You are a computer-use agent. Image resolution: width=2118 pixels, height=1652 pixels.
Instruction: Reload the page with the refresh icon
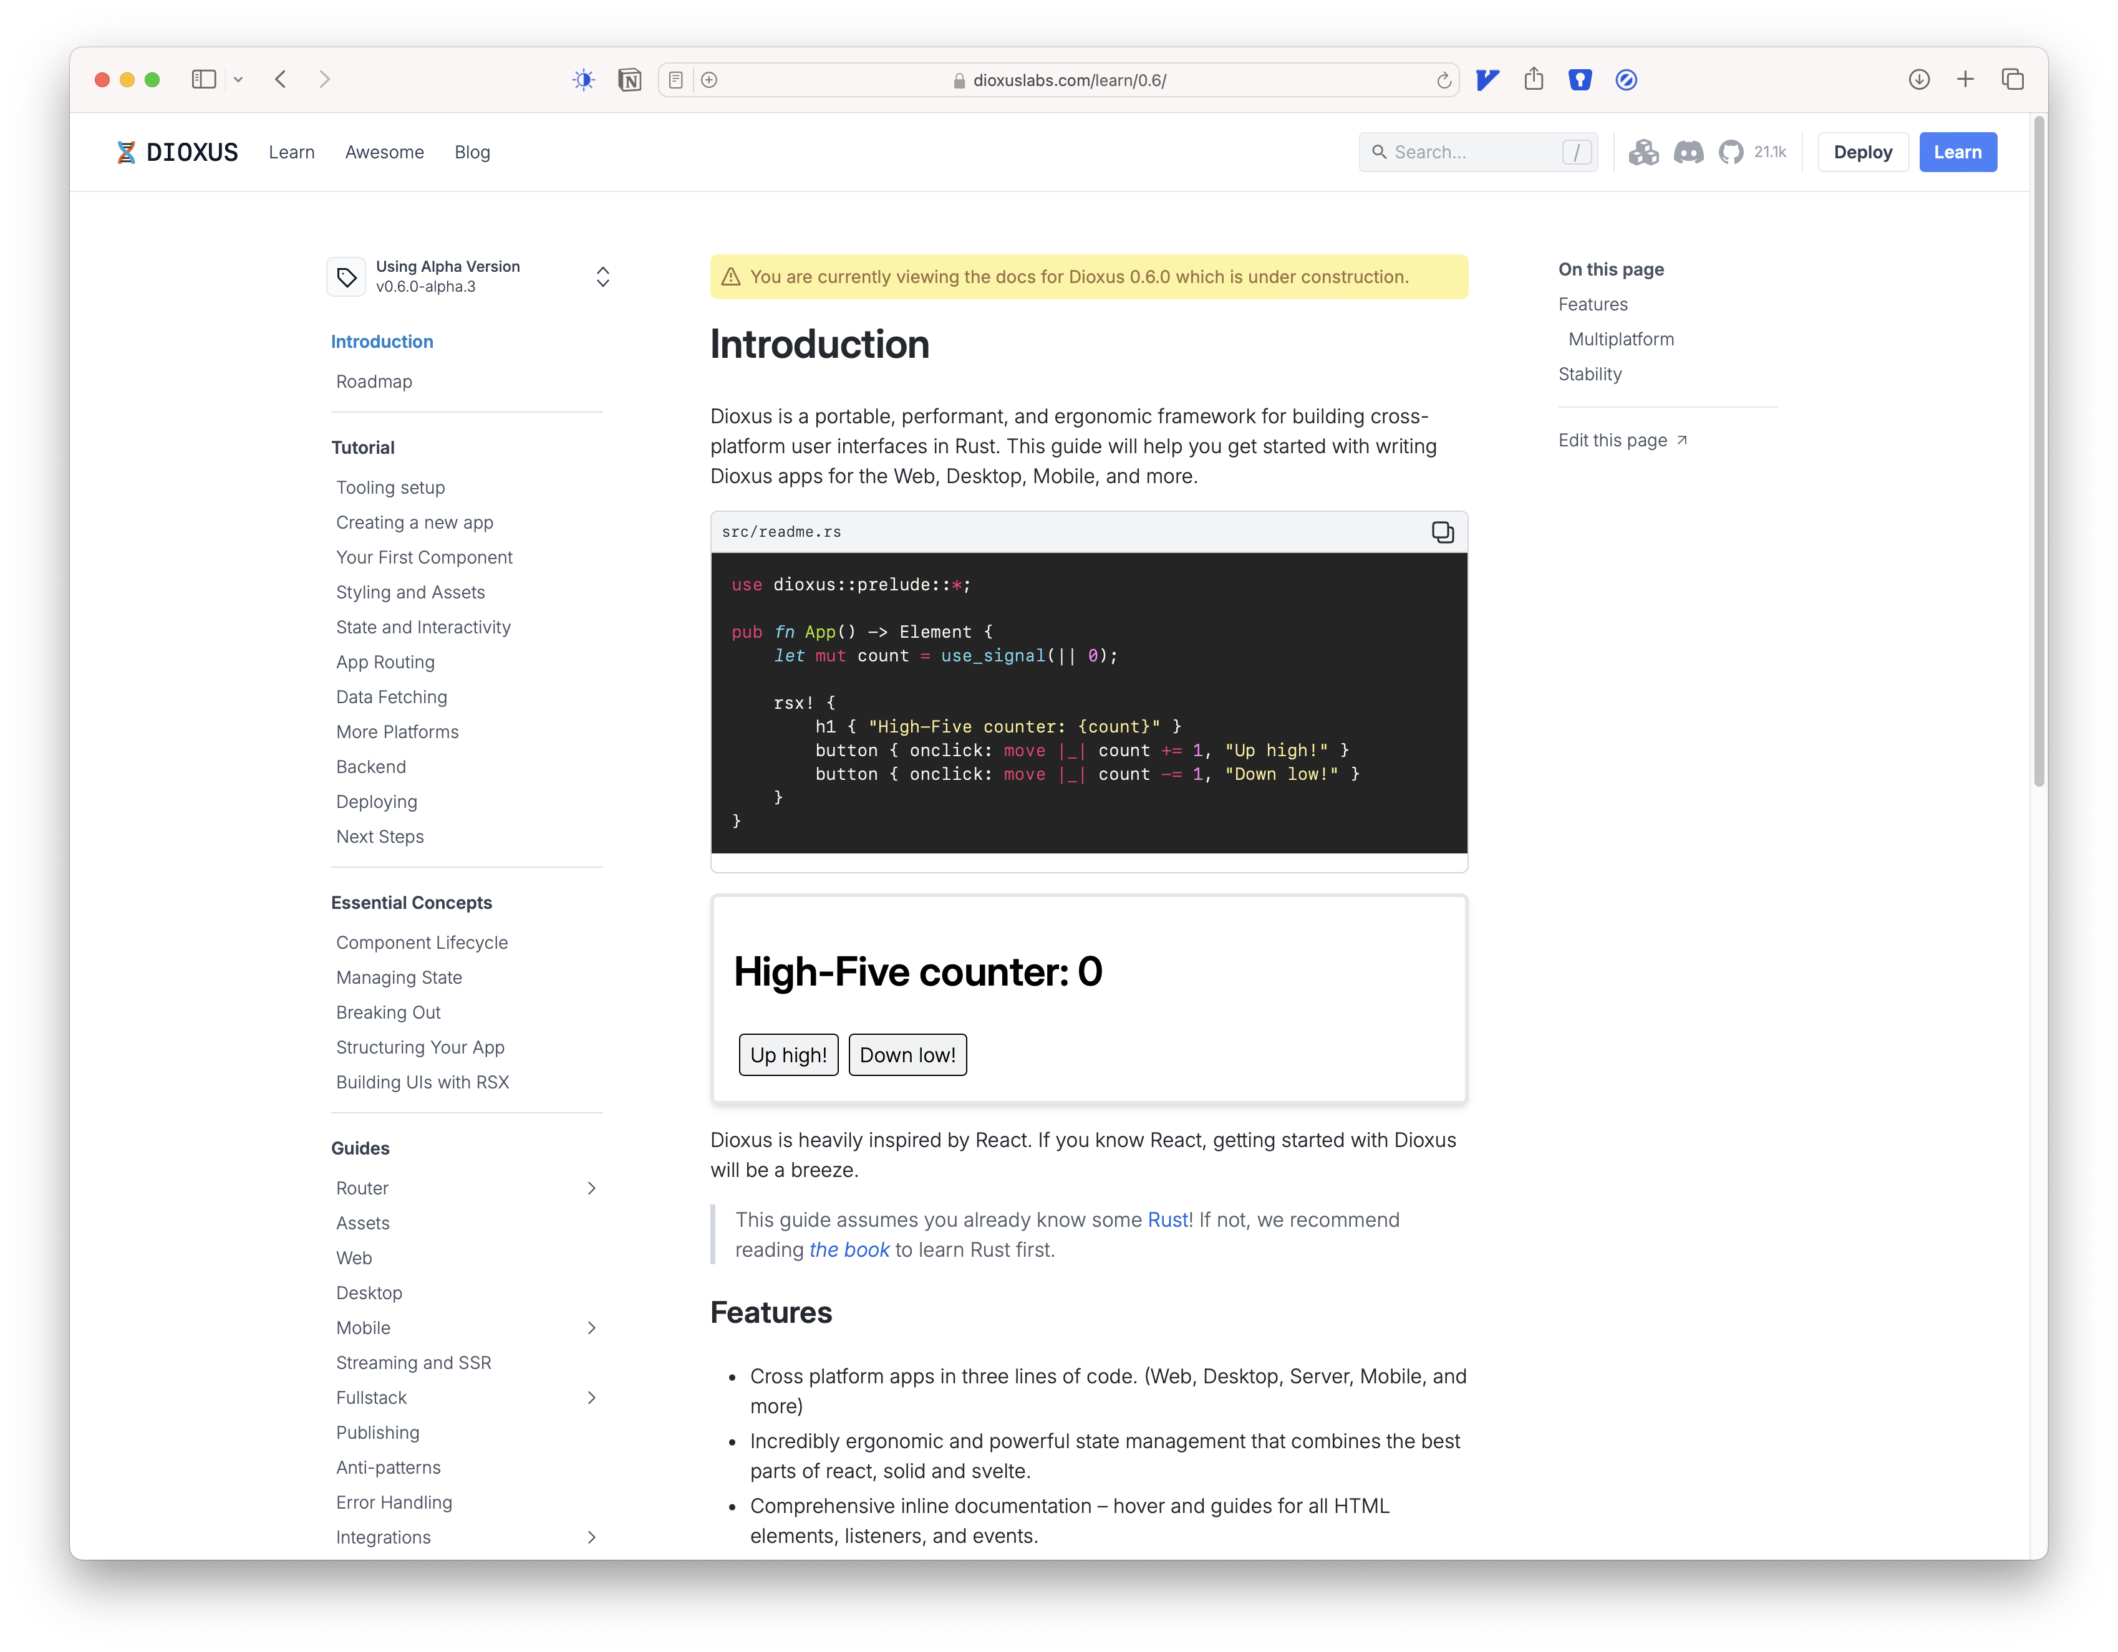(1443, 80)
